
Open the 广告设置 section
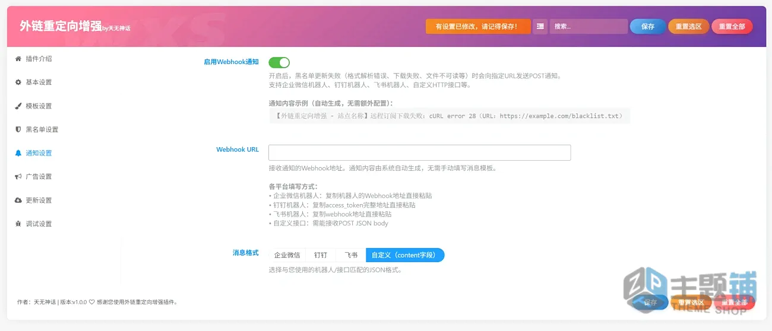coord(39,177)
